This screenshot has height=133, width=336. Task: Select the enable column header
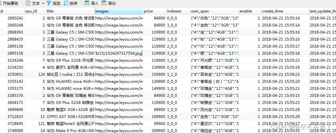250,11
